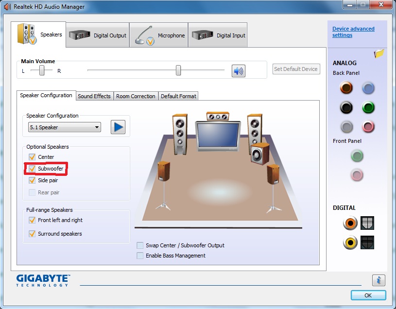
Task: Select the Speaker Configuration sub-tab
Action: tap(46, 95)
